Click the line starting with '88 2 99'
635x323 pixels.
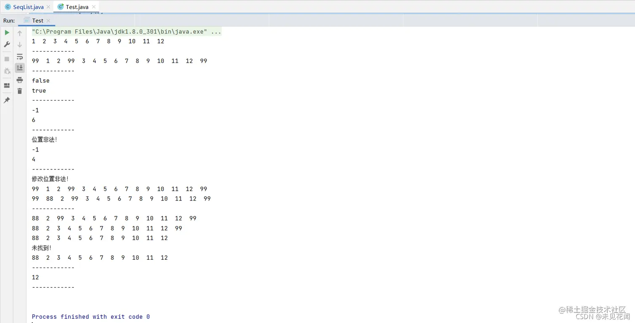tap(114, 218)
